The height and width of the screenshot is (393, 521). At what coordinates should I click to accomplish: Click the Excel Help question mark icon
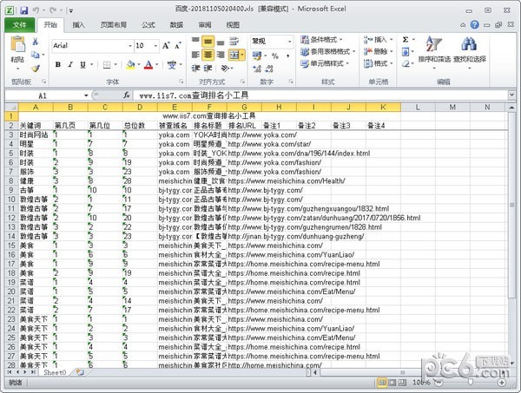(474, 24)
